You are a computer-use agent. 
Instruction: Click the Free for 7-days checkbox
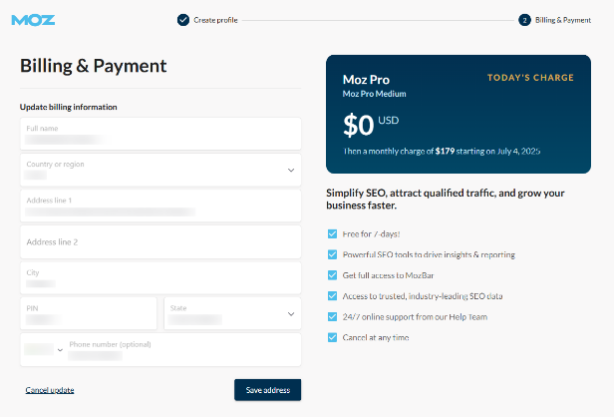point(332,234)
